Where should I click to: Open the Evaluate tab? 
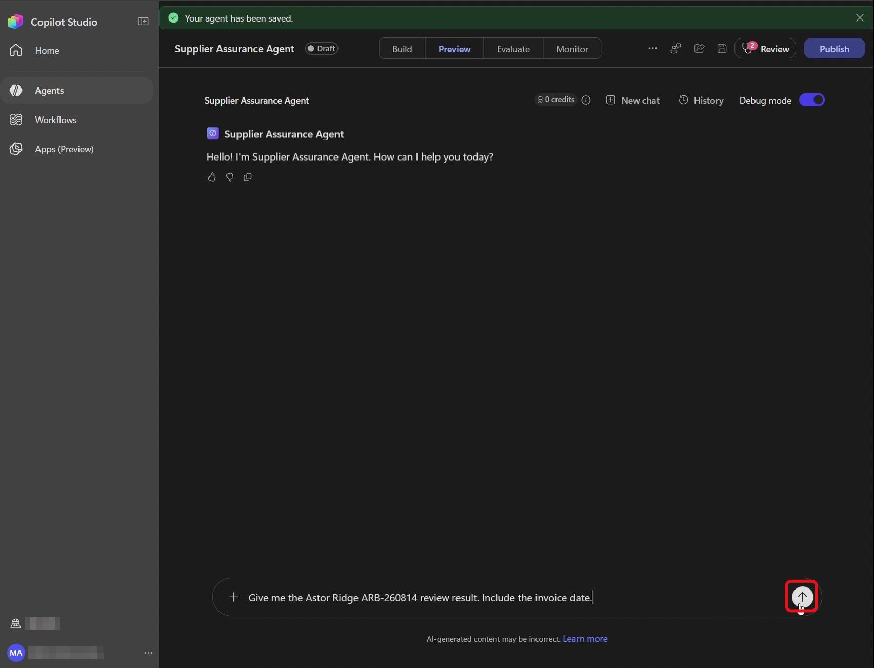tap(513, 49)
